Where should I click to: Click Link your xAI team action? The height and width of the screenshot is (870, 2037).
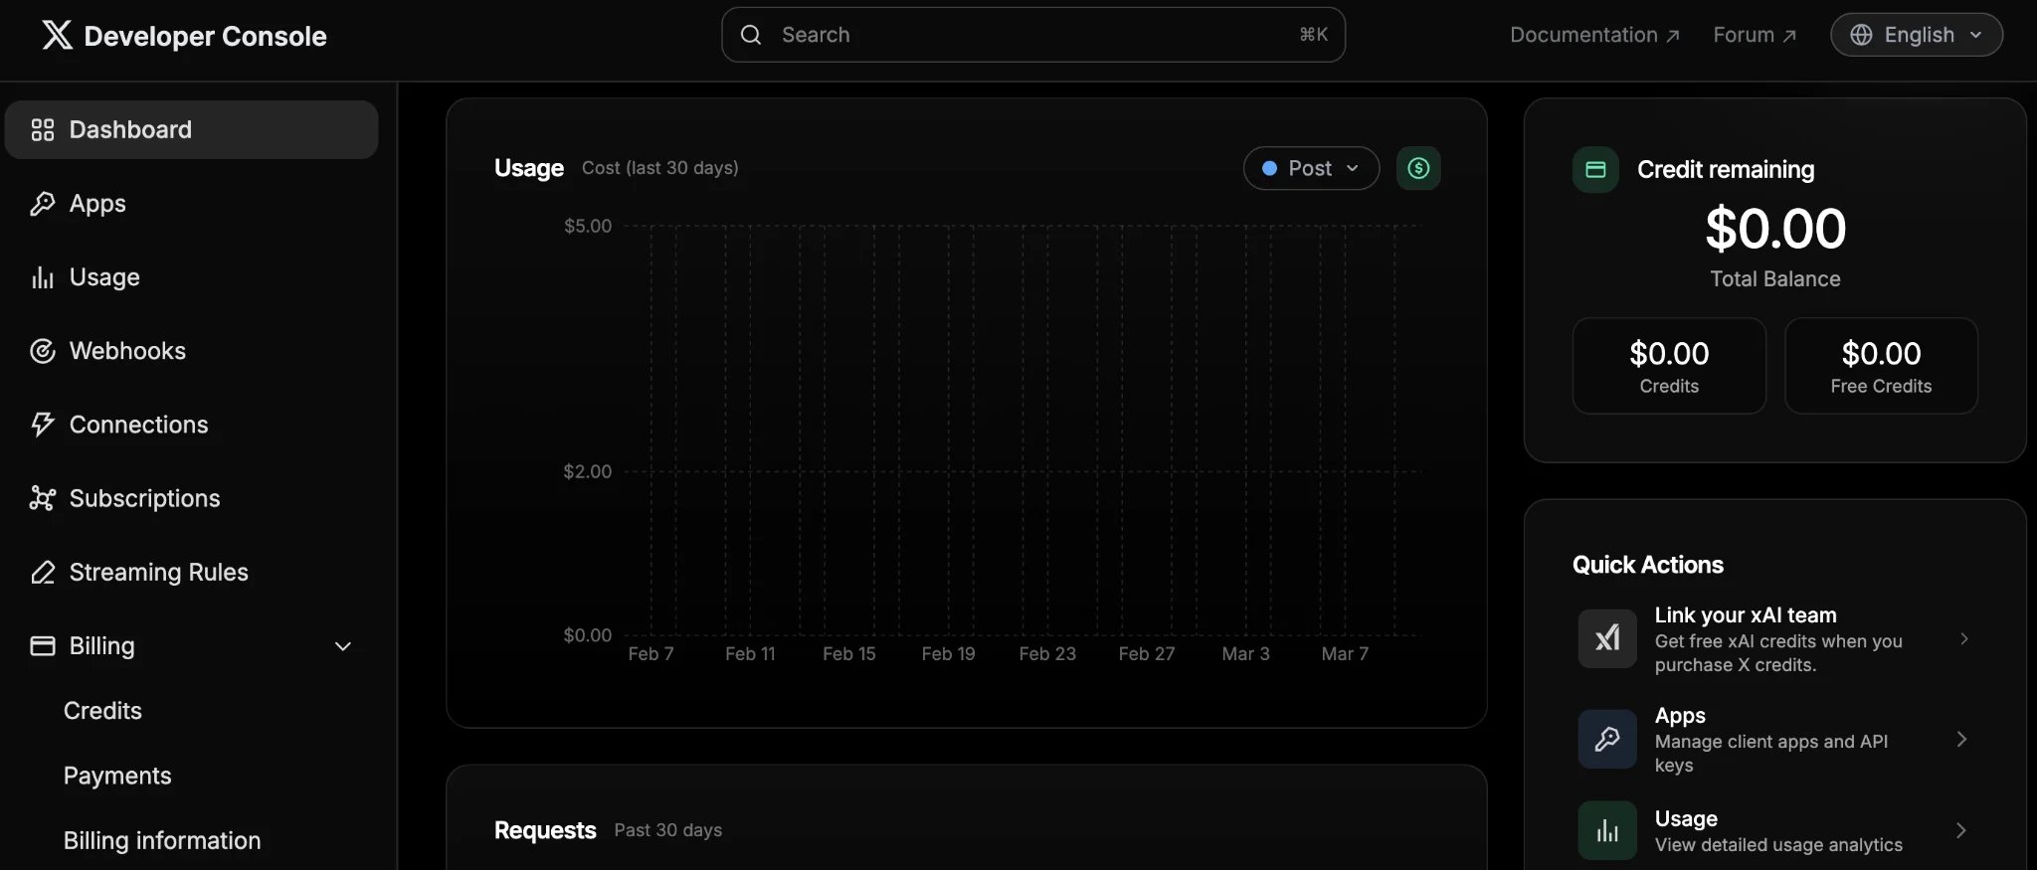[1774, 638]
